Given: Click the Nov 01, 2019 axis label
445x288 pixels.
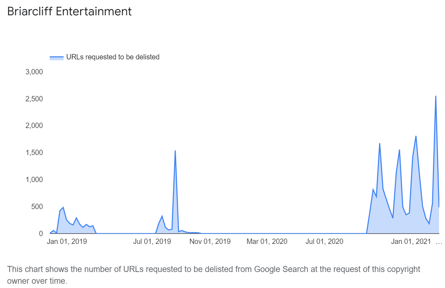Looking at the screenshot, I should pos(210,242).
